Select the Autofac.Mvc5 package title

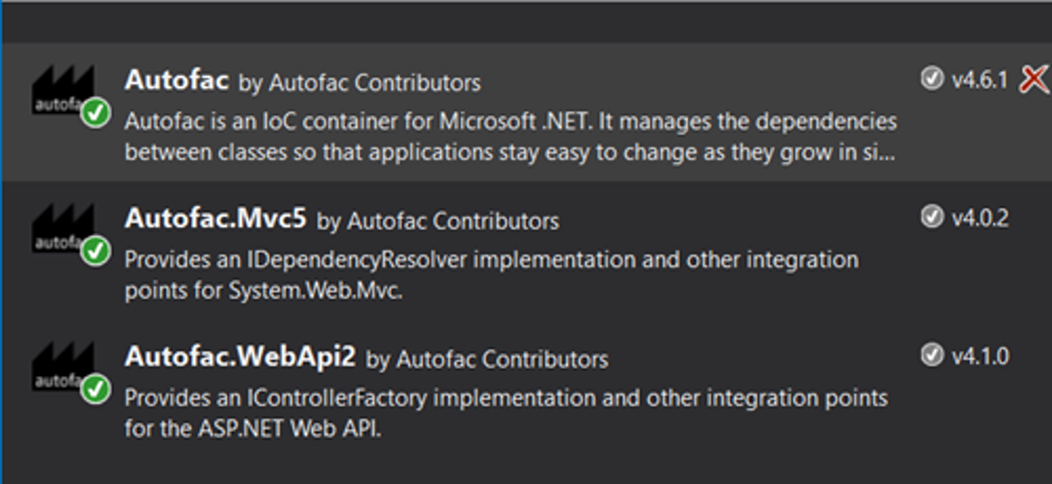(216, 218)
